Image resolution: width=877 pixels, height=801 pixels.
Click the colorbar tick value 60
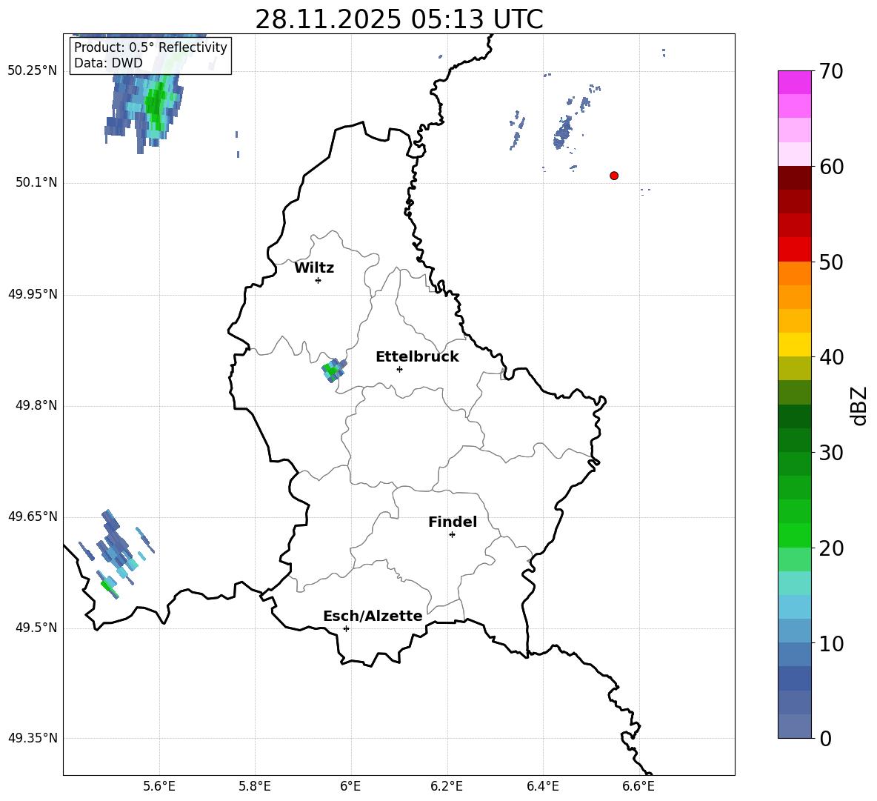pyautogui.click(x=831, y=167)
